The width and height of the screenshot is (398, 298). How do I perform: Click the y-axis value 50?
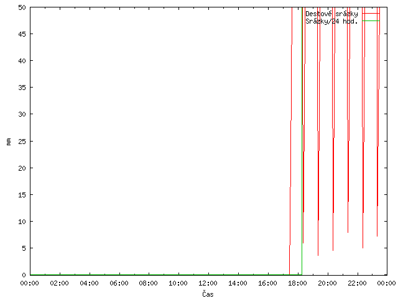(22, 7)
